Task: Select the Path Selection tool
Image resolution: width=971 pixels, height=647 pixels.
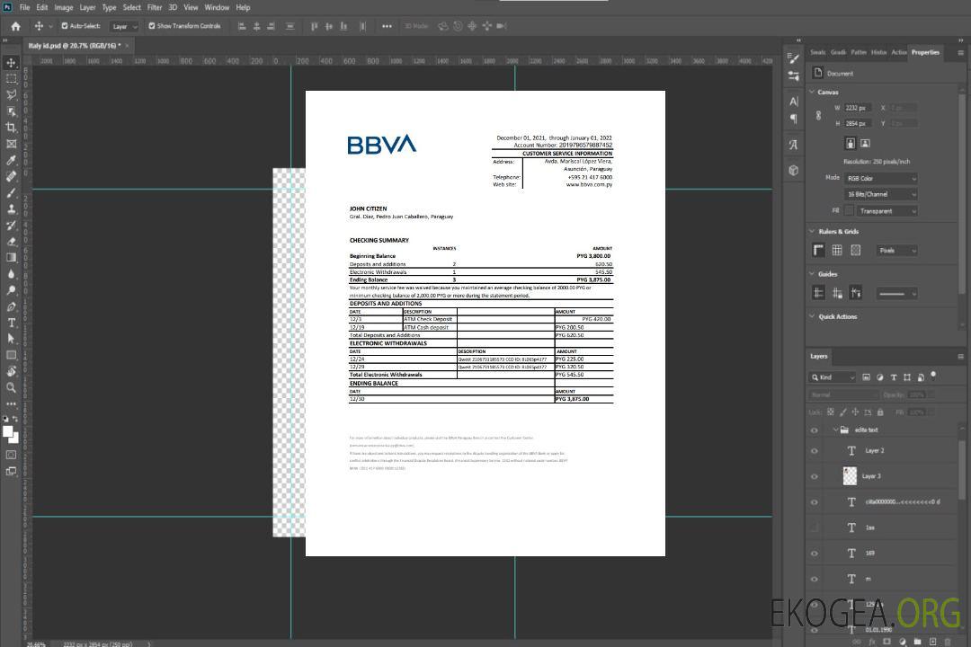Action: [11, 339]
